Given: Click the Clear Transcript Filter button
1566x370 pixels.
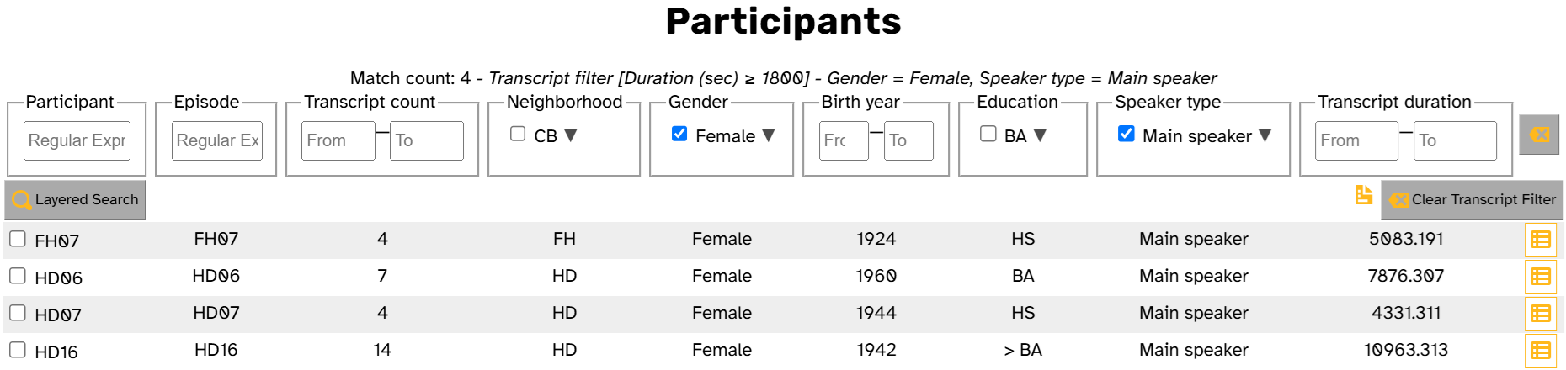Looking at the screenshot, I should 1472,200.
